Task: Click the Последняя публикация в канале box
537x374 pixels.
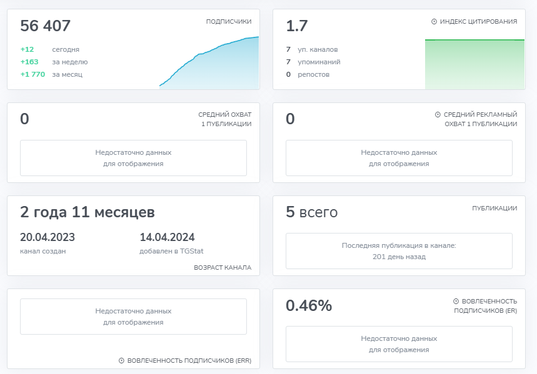Action: tap(399, 251)
